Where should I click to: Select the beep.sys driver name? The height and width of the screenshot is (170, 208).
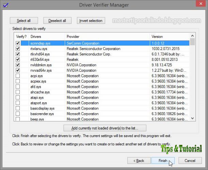[x=37, y=119]
